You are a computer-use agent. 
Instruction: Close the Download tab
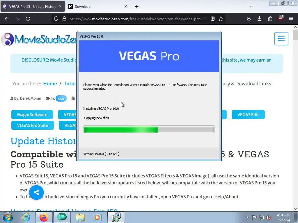click(x=126, y=6)
